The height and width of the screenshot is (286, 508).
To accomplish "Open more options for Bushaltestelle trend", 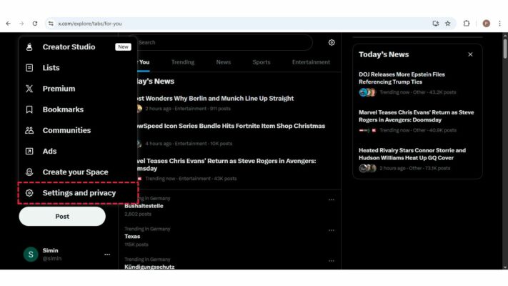I will pyautogui.click(x=331, y=199).
